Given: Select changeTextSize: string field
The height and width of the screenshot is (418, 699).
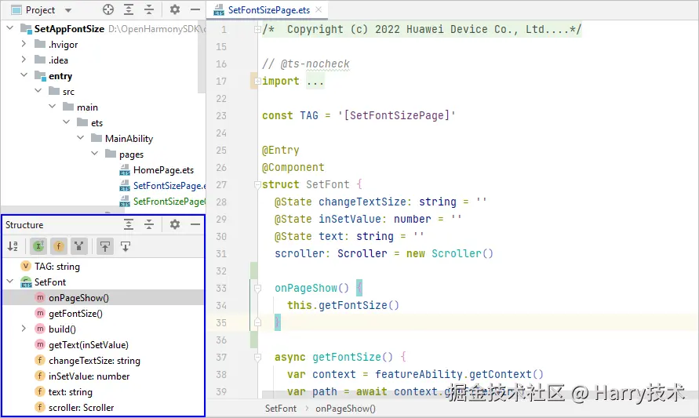Looking at the screenshot, I should pos(94,361).
